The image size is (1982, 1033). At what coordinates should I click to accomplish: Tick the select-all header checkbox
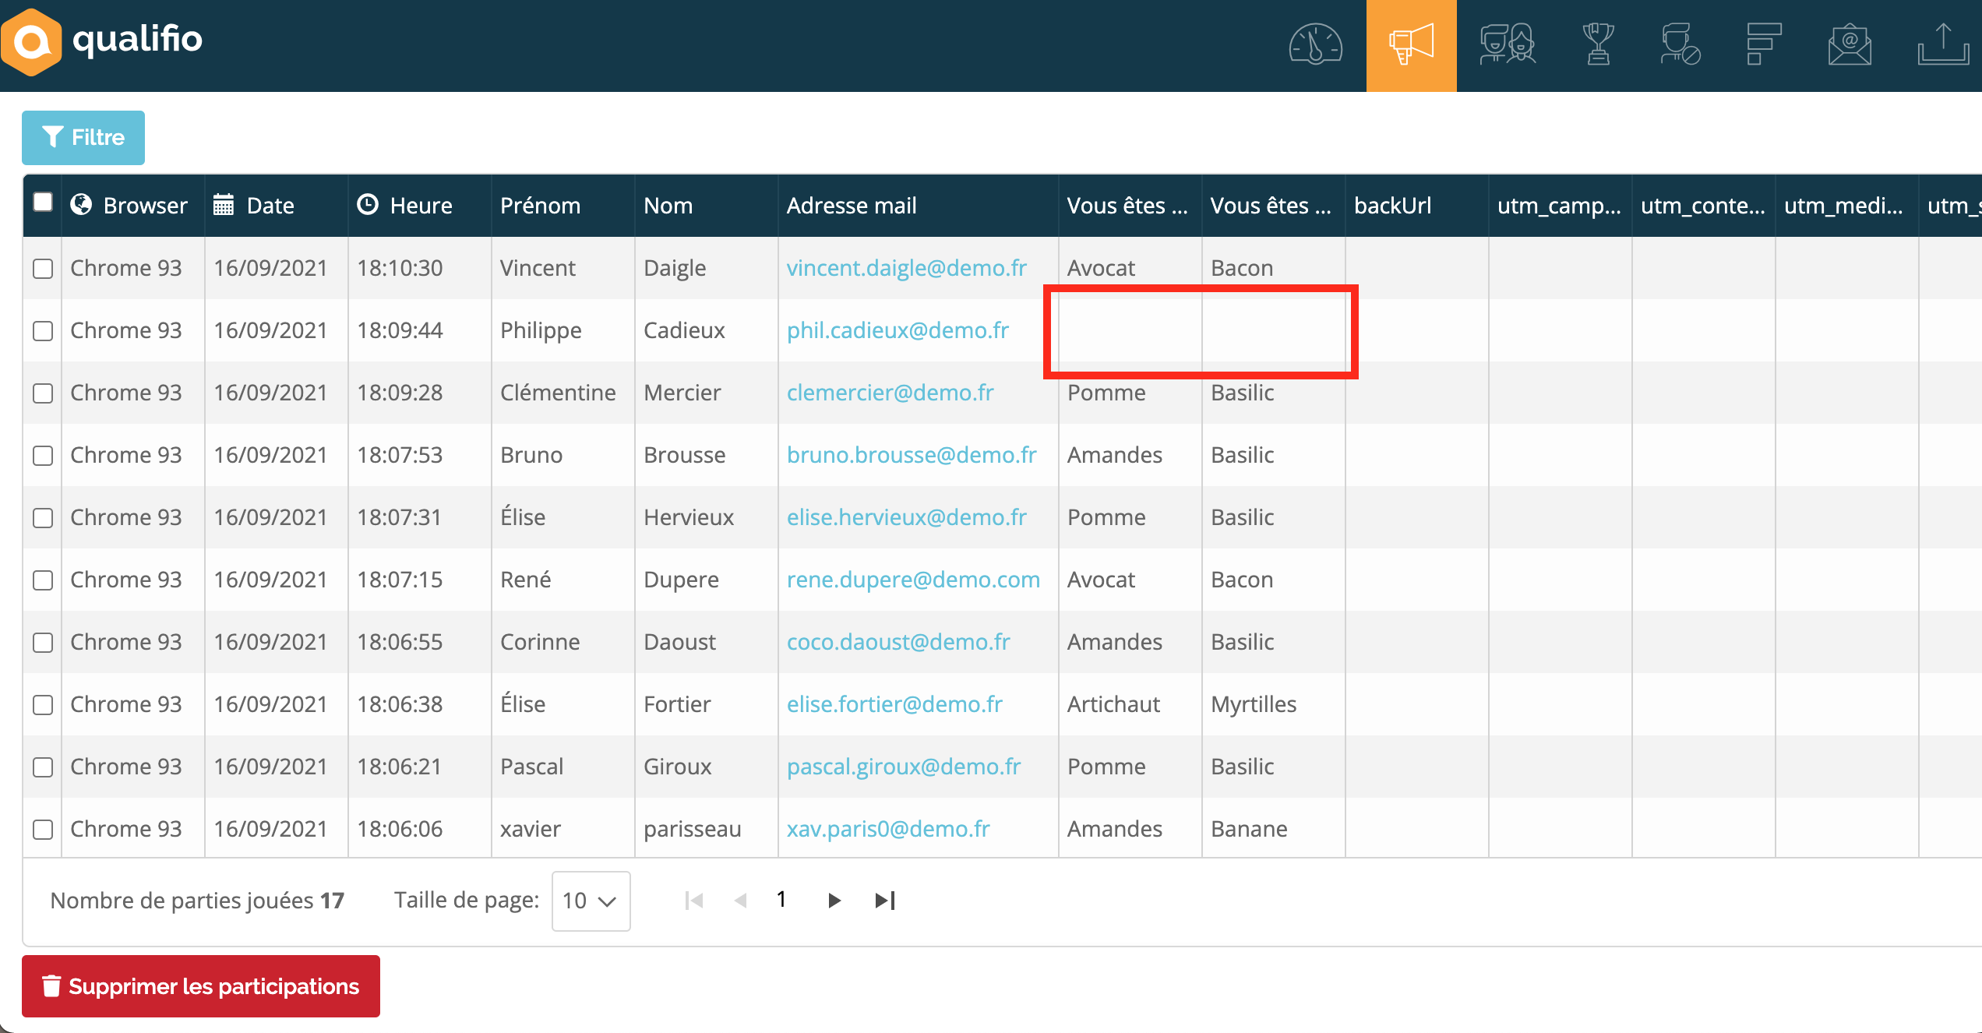point(43,203)
